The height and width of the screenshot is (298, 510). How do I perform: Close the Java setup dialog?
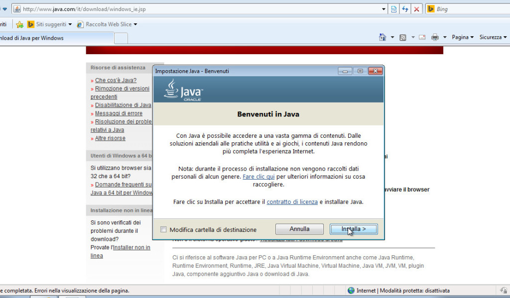[375, 71]
